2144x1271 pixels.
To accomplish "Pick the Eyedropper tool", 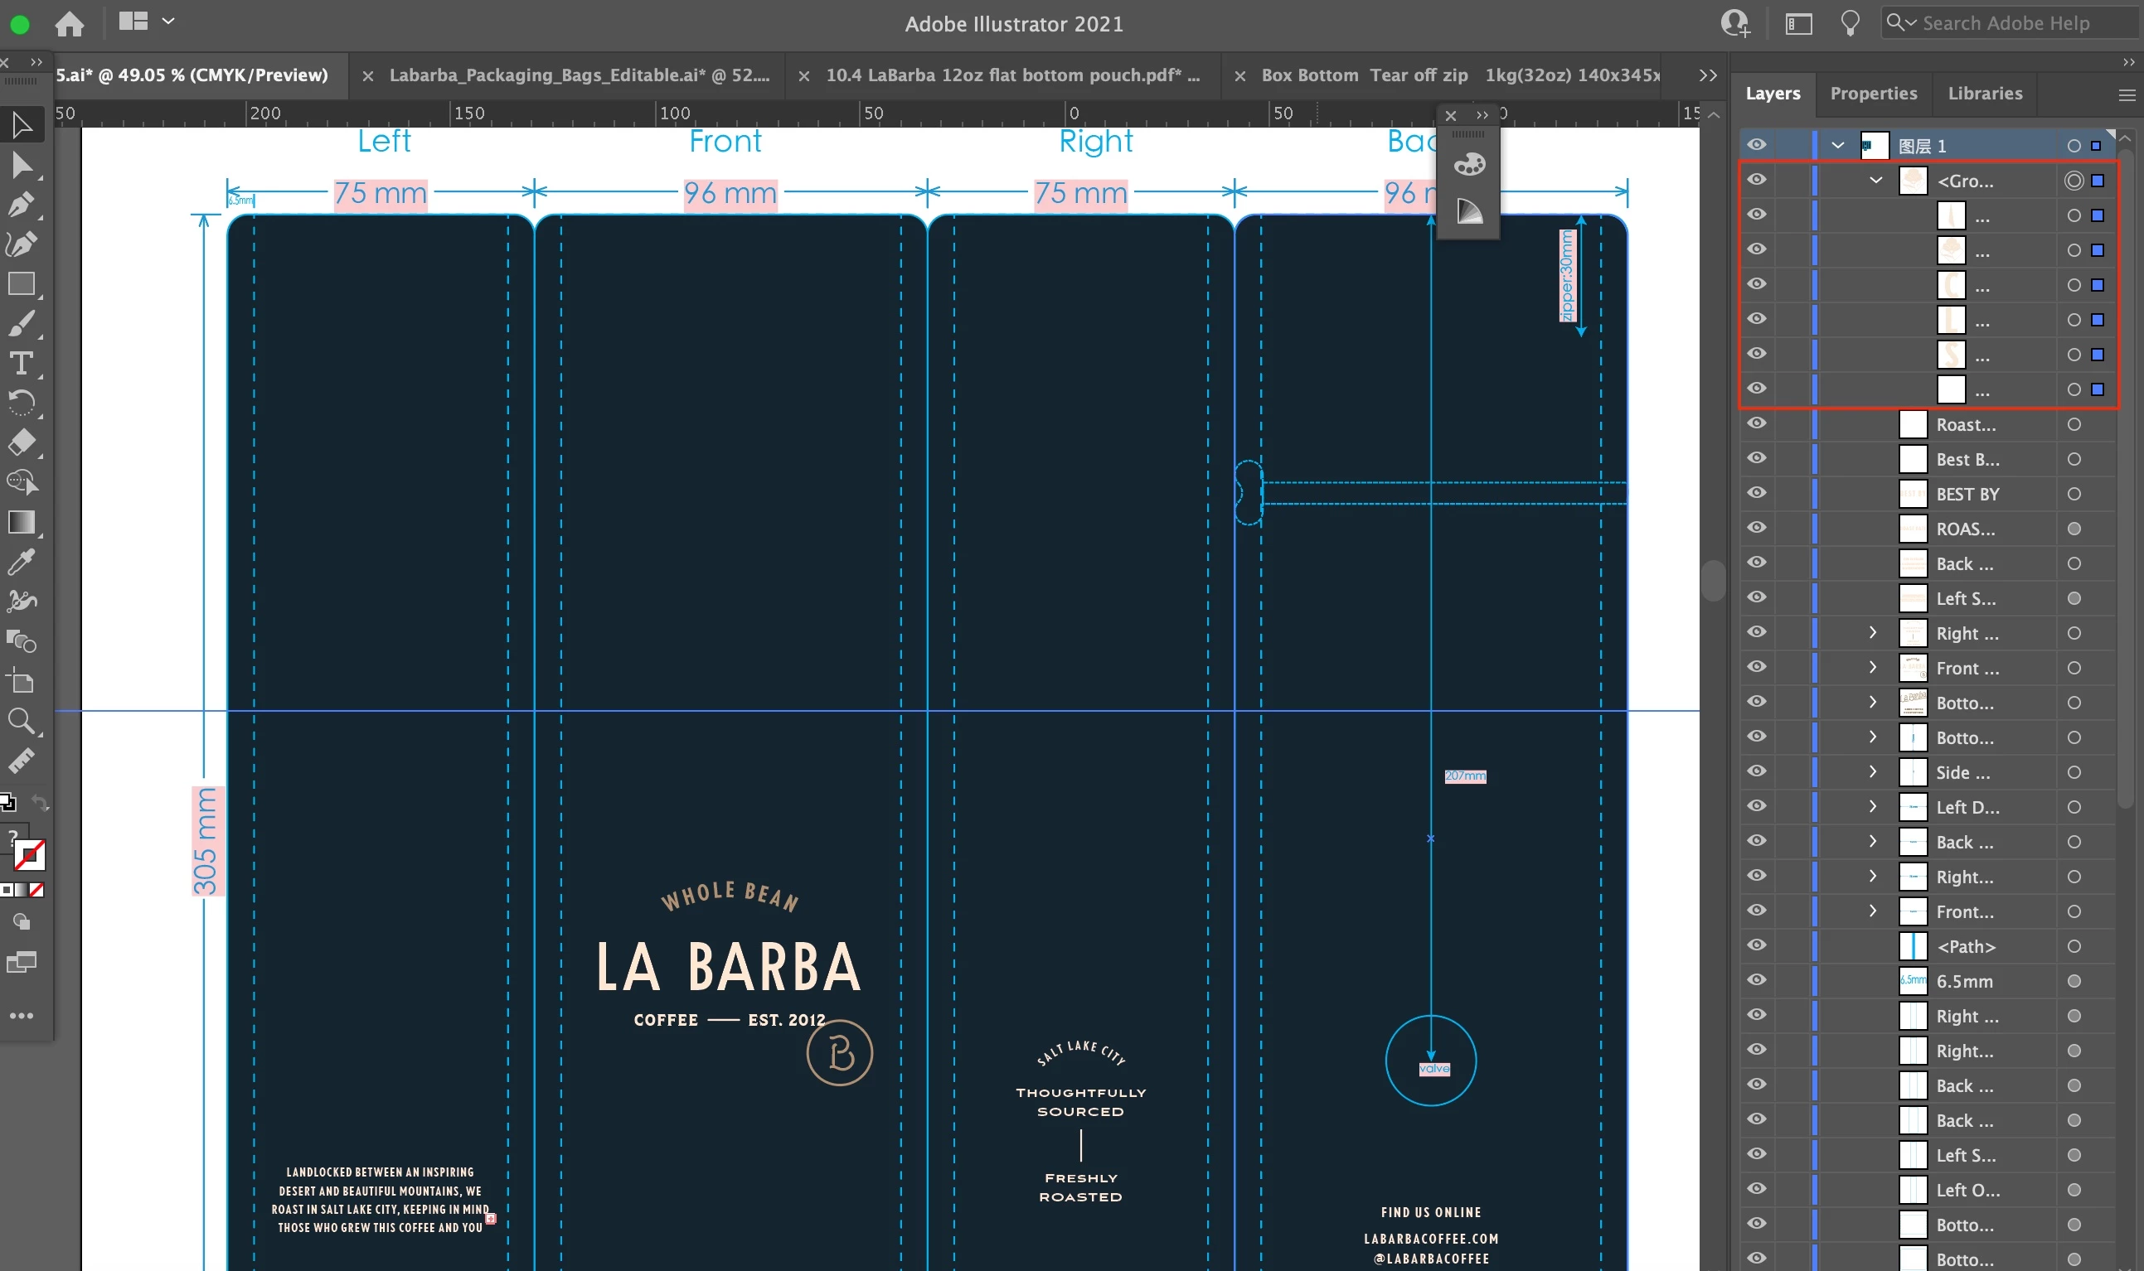I will point(21,562).
